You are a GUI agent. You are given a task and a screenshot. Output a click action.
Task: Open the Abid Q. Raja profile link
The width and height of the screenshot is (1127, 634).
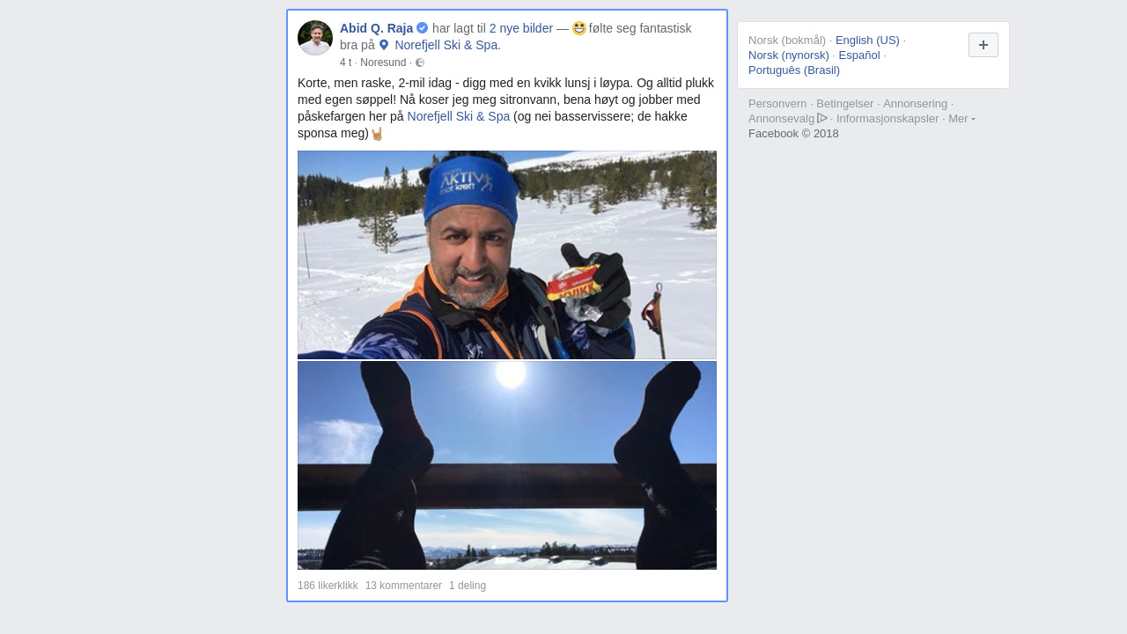pyautogui.click(x=376, y=28)
